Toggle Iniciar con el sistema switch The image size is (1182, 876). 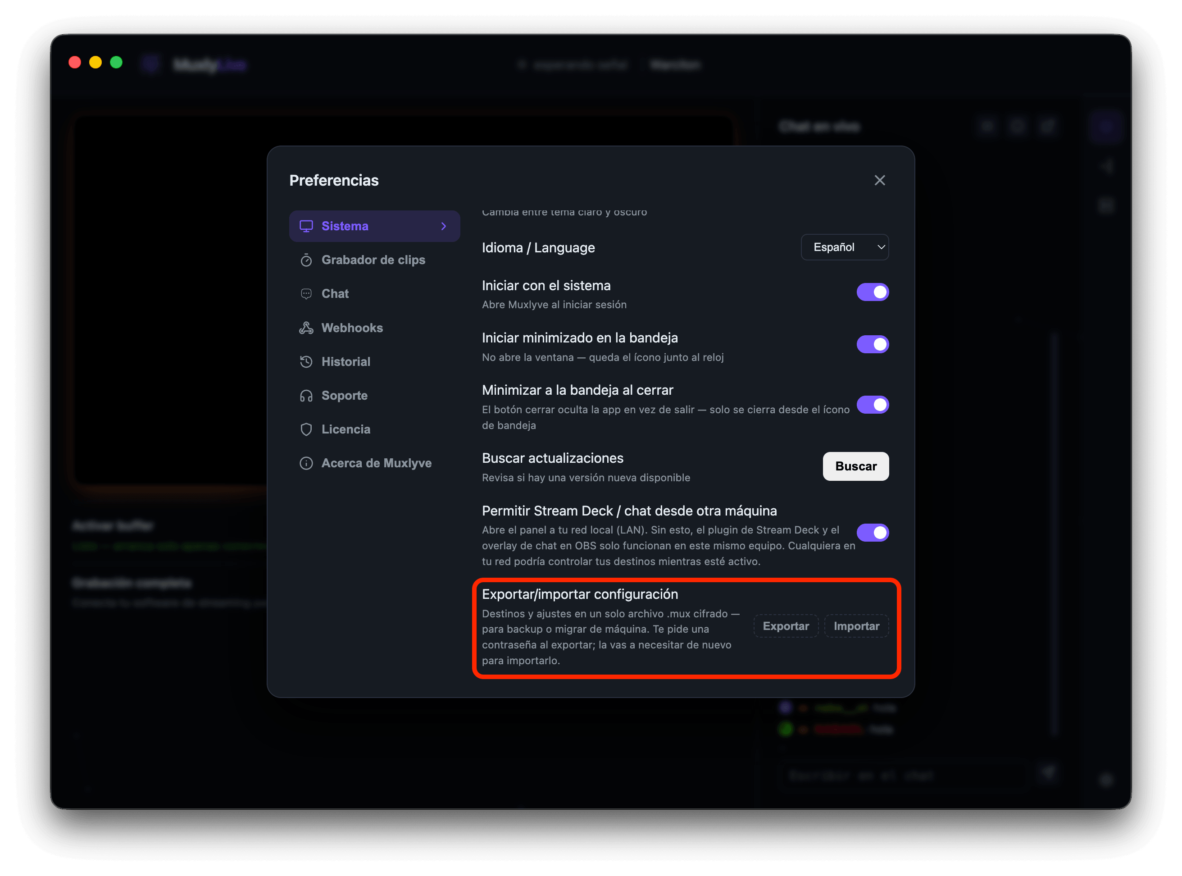(x=873, y=292)
